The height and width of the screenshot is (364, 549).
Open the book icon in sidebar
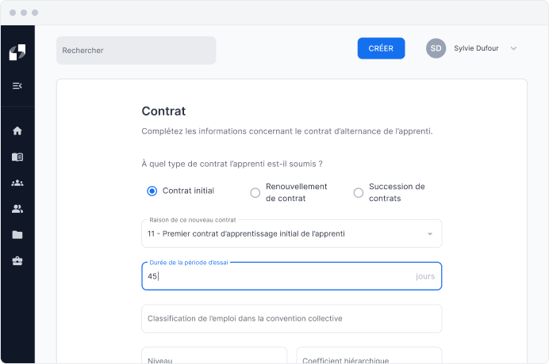pos(17,157)
